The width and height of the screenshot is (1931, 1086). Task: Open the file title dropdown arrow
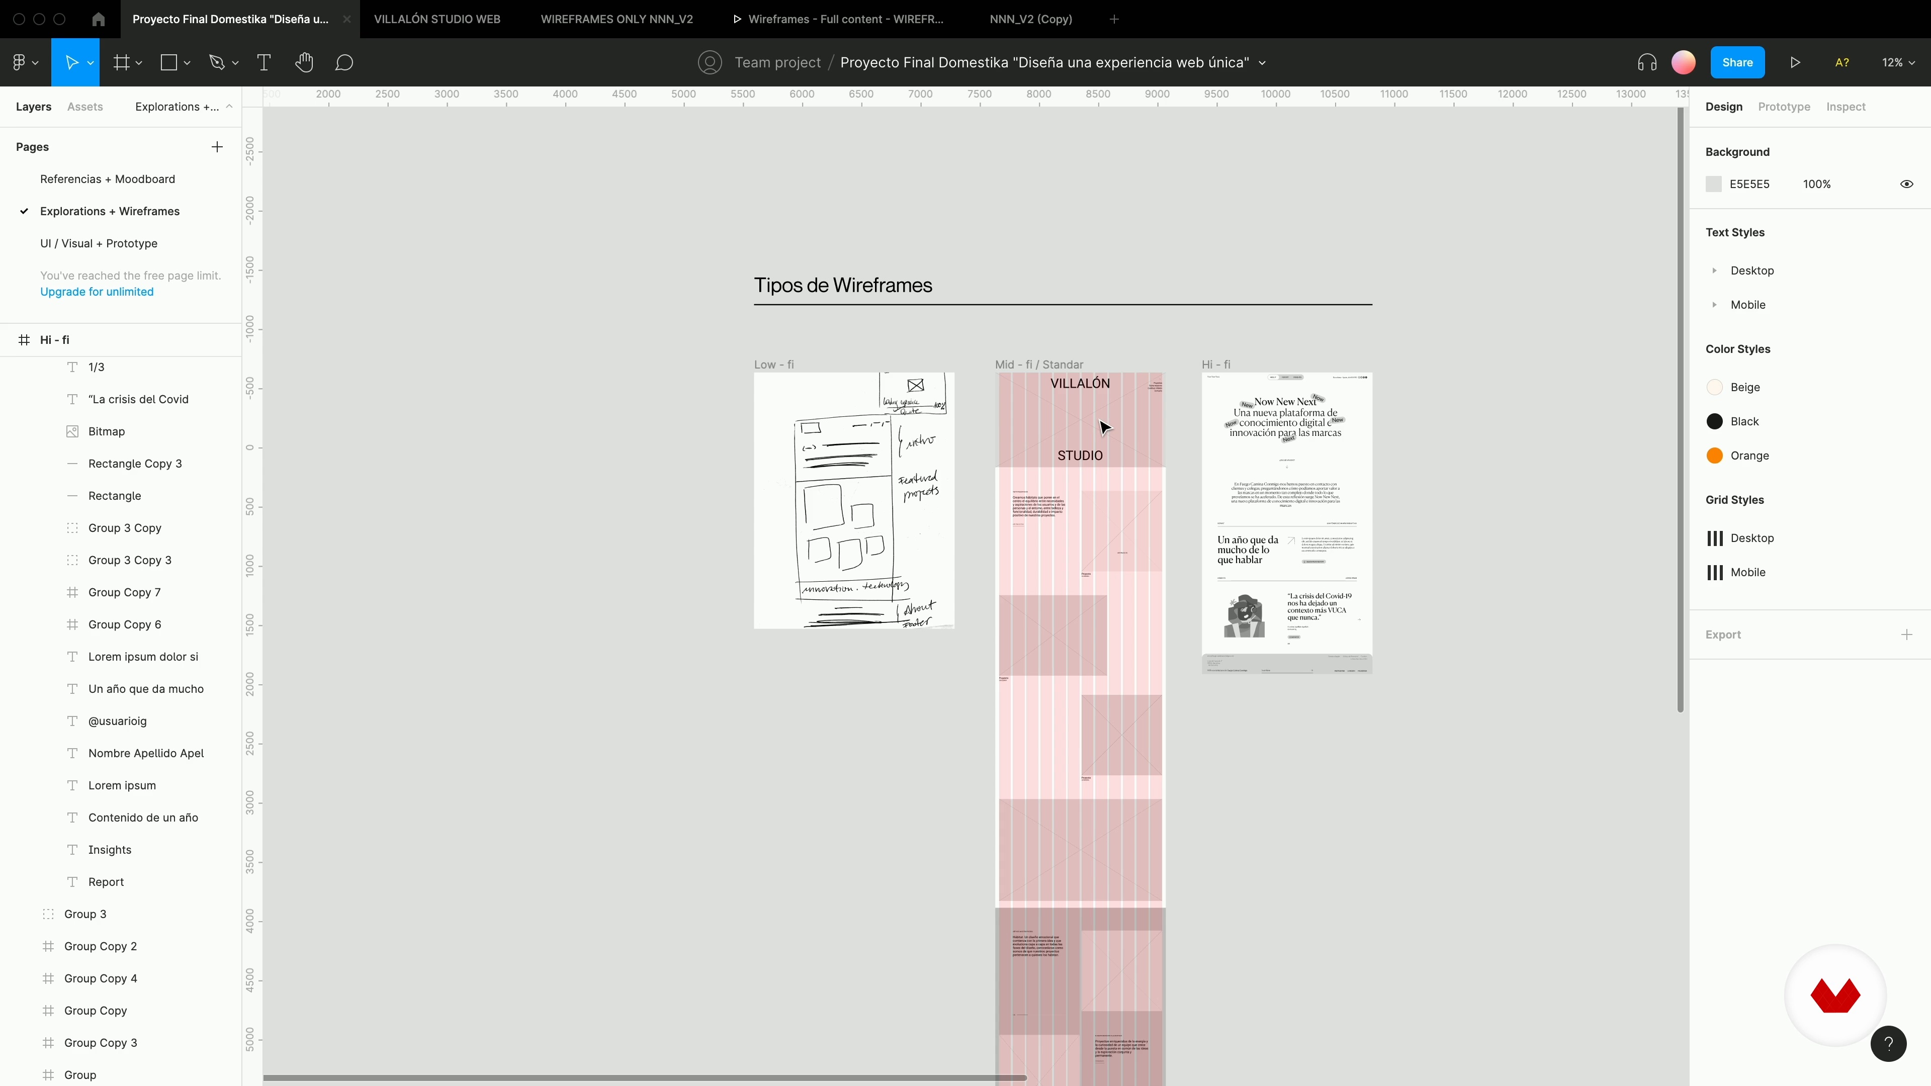tap(1262, 63)
